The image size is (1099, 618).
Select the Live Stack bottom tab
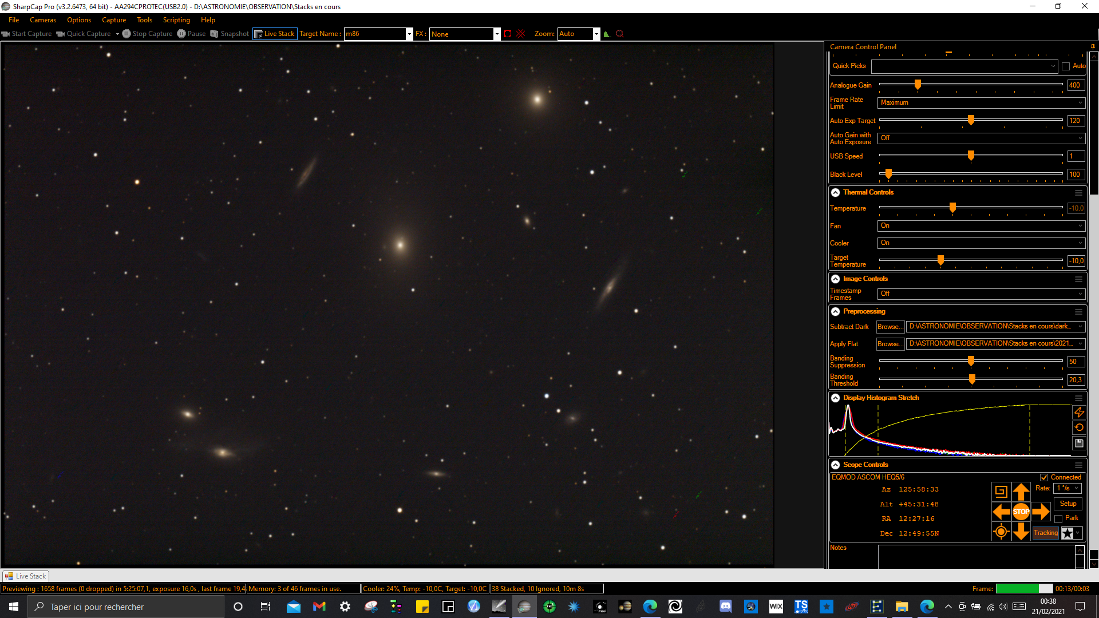[x=26, y=576]
